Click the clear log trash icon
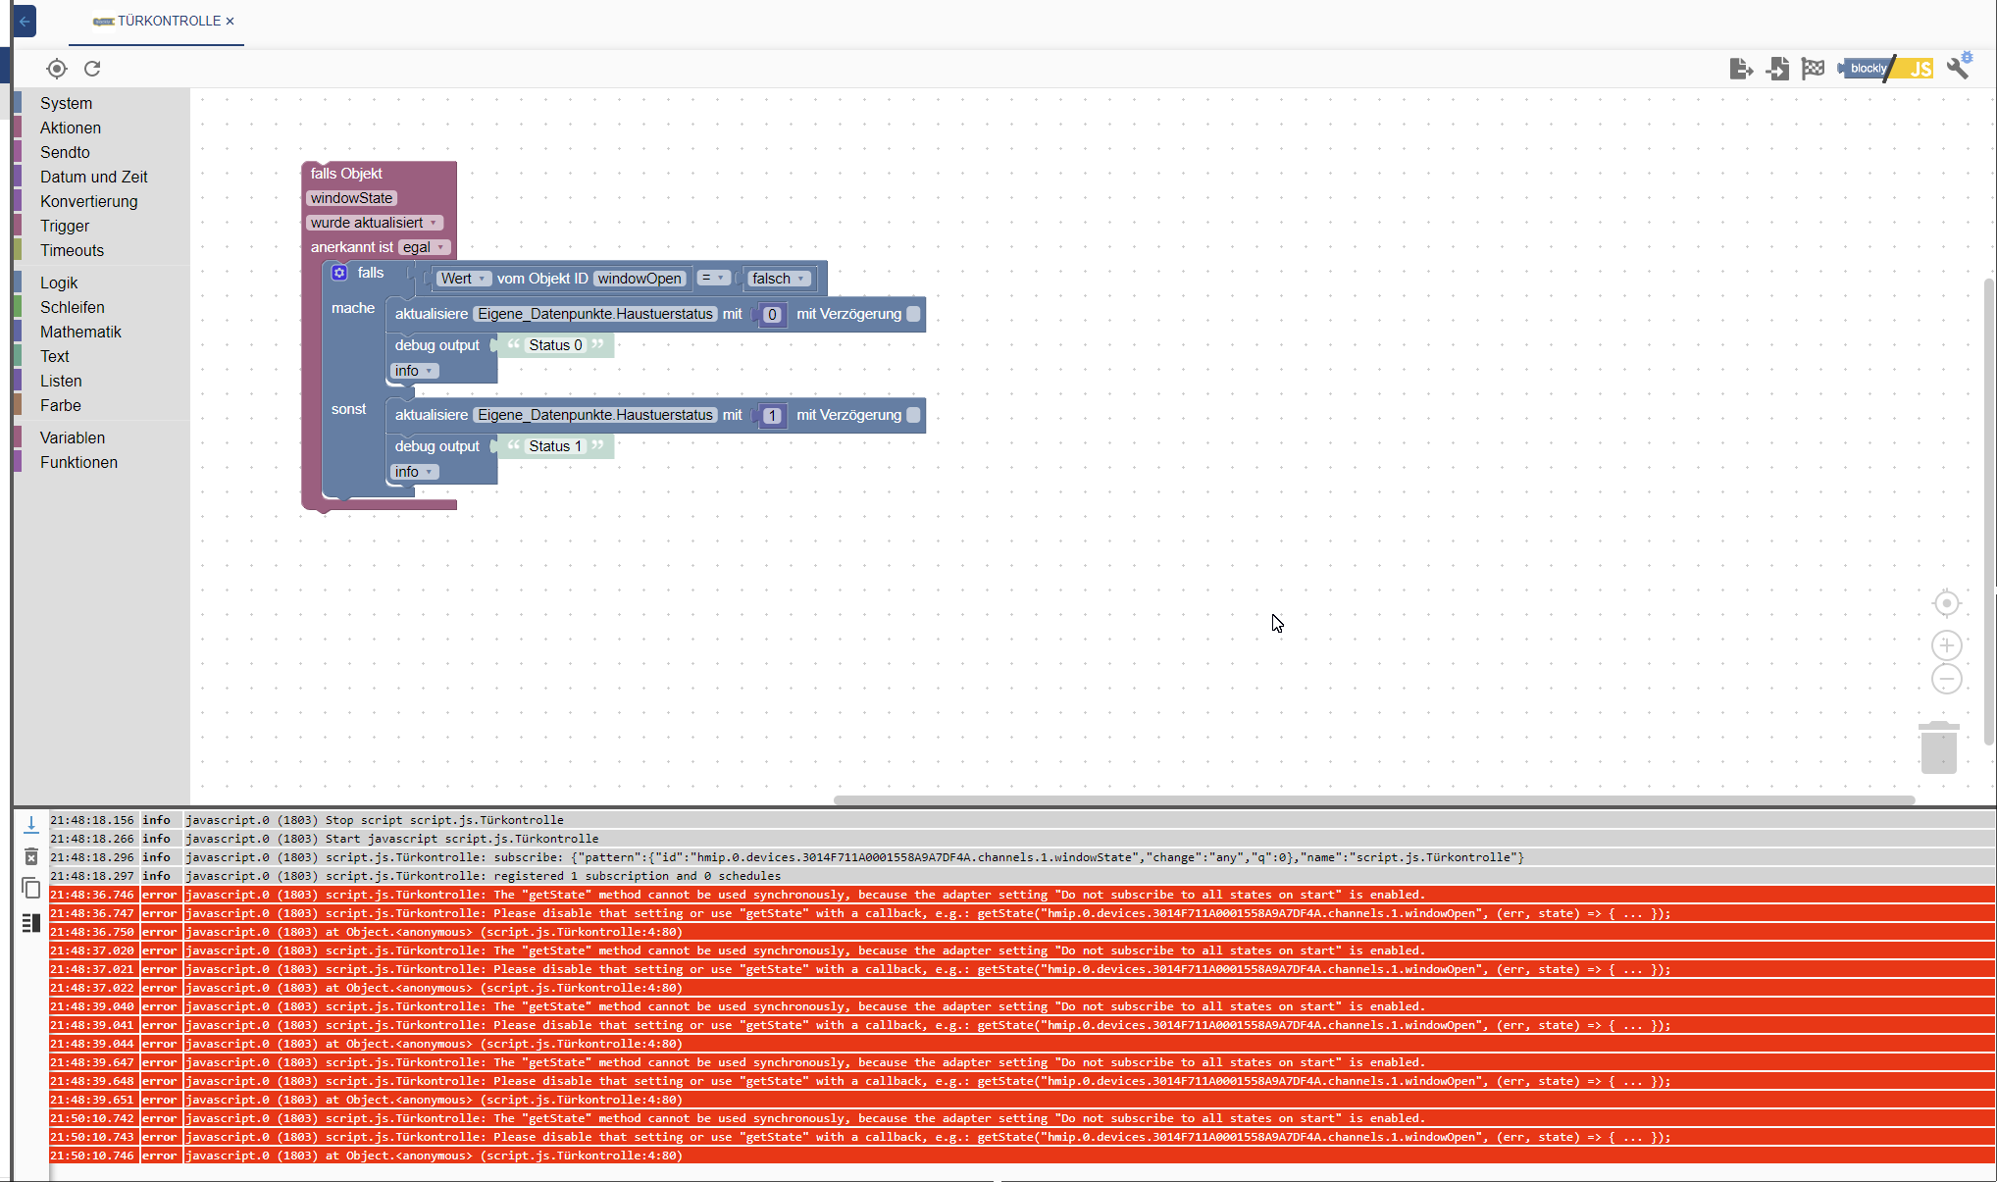 tap(31, 857)
